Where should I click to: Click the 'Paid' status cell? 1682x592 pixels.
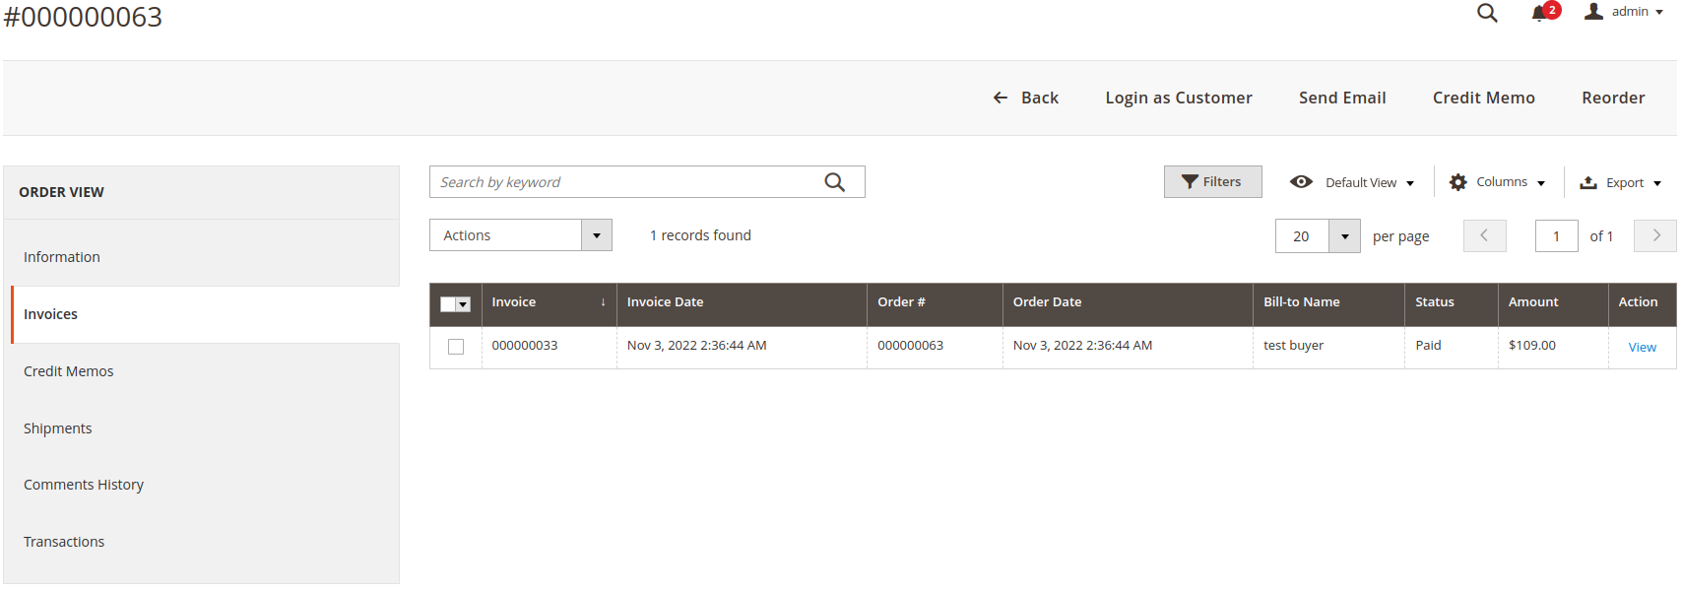[1452, 347]
